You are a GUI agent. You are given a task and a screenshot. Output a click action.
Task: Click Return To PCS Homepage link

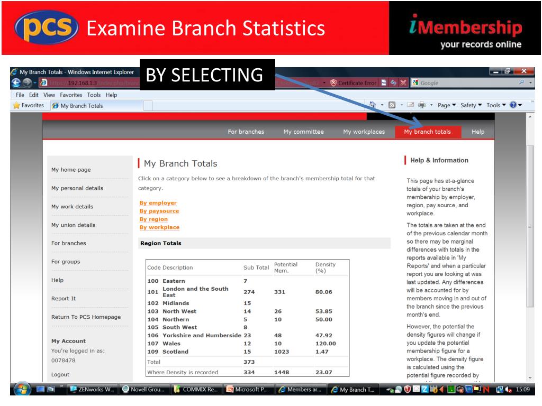click(86, 317)
